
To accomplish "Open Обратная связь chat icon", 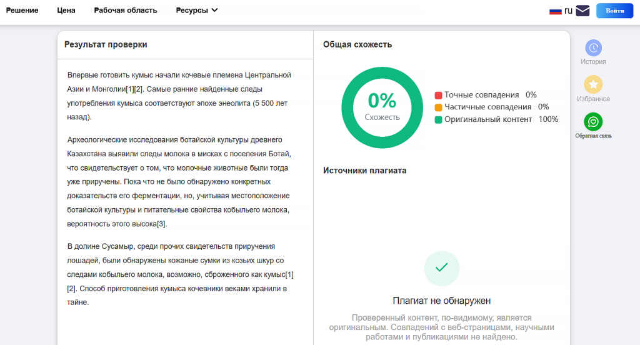I will [x=594, y=122].
